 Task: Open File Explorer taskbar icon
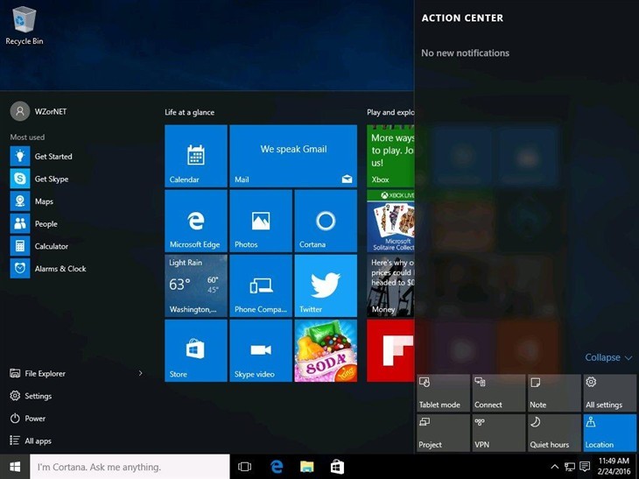click(307, 467)
